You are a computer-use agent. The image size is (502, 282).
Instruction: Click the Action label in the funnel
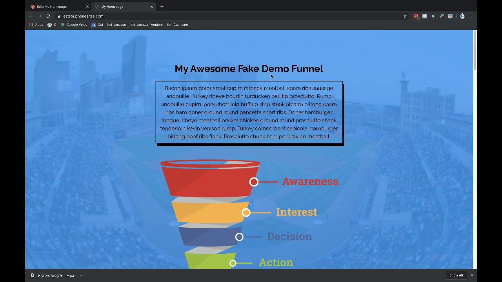pyautogui.click(x=276, y=262)
